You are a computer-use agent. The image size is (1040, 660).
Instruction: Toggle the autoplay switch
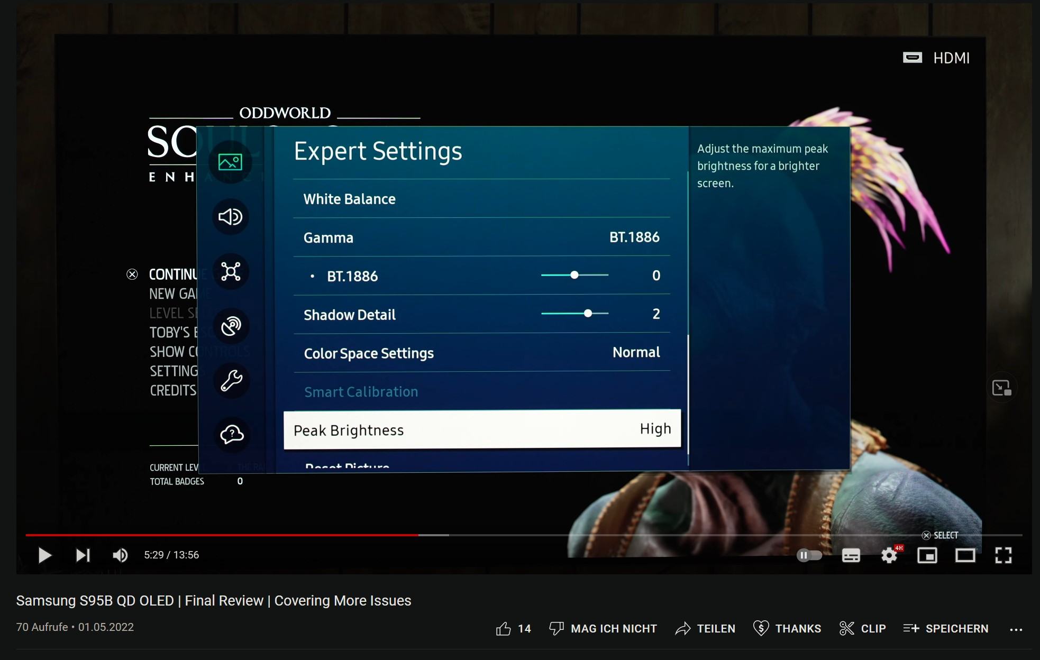[809, 555]
